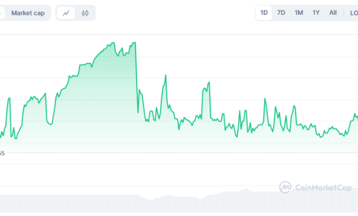Click the y-axis label ending in 55
The height and width of the screenshot is (216, 358).
pos(2,153)
